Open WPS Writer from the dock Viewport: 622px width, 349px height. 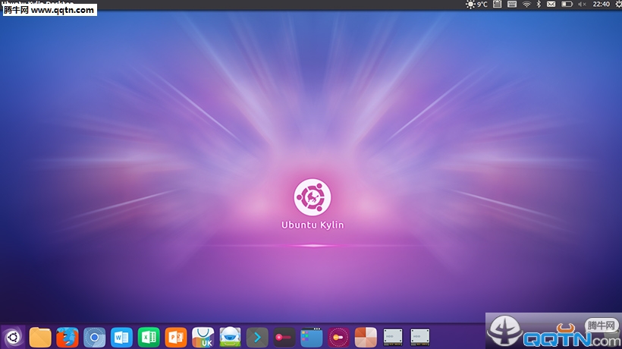click(121, 336)
